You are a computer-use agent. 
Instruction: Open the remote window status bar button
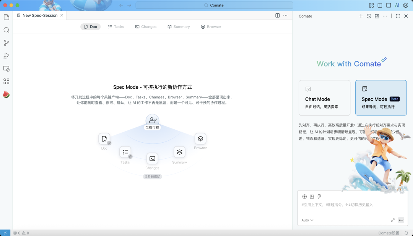coord(5,233)
